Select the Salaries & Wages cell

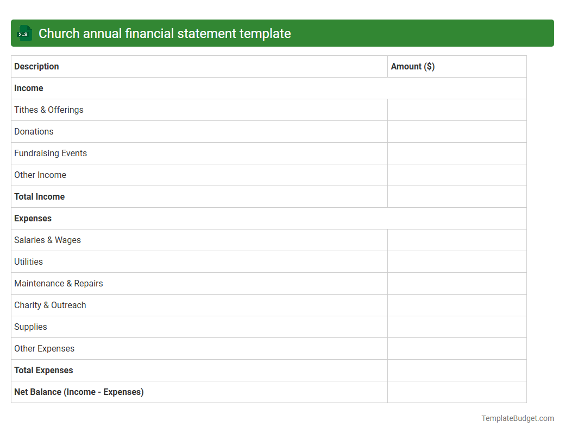[47, 240]
